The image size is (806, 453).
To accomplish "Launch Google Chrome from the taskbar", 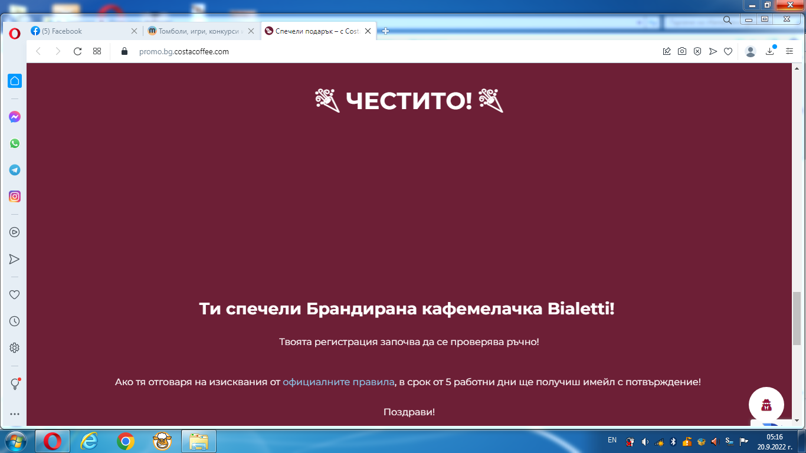I will [125, 441].
